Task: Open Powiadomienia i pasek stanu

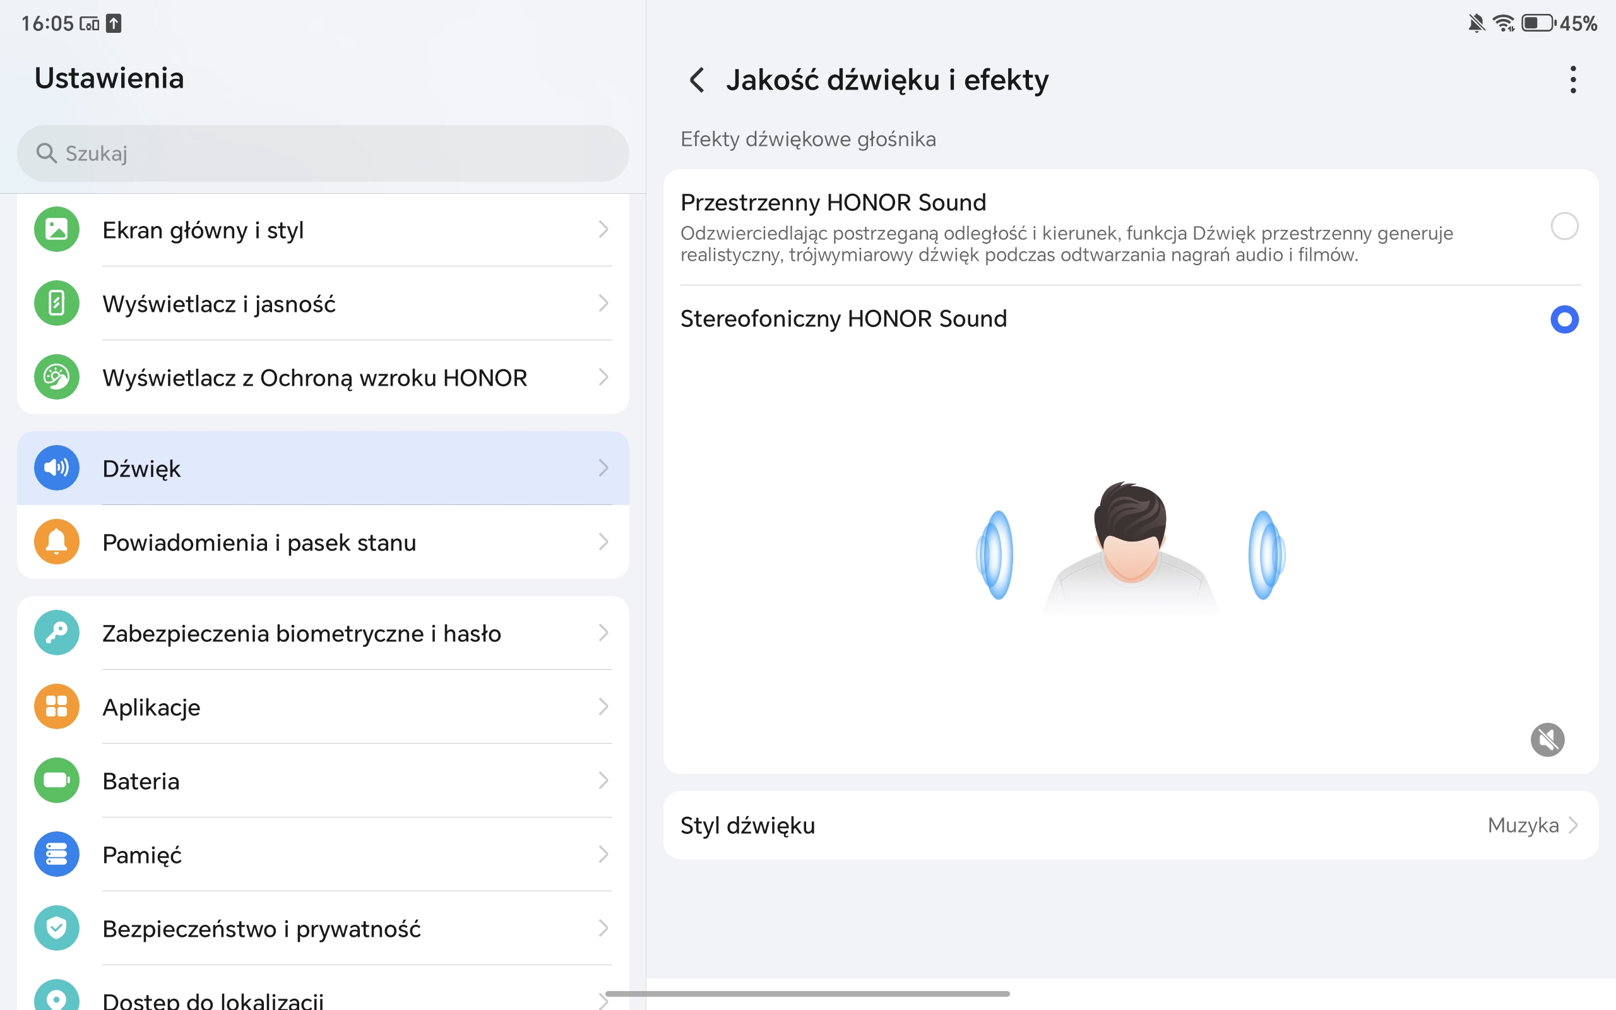Action: [259, 542]
